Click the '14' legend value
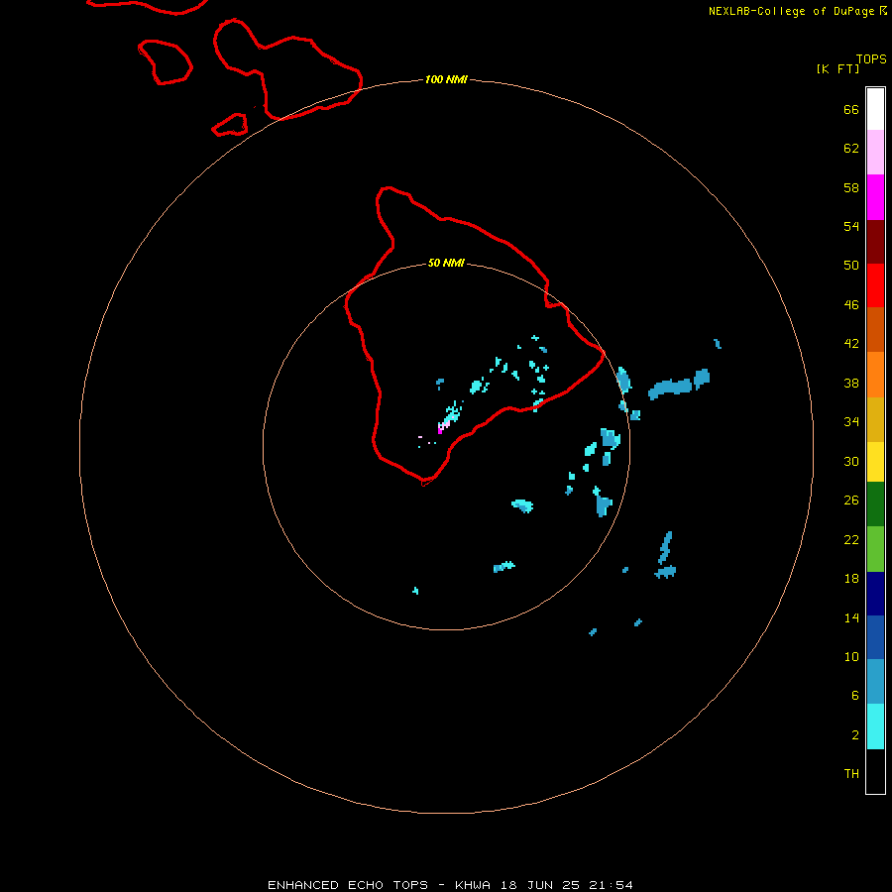The height and width of the screenshot is (892, 892). [851, 617]
